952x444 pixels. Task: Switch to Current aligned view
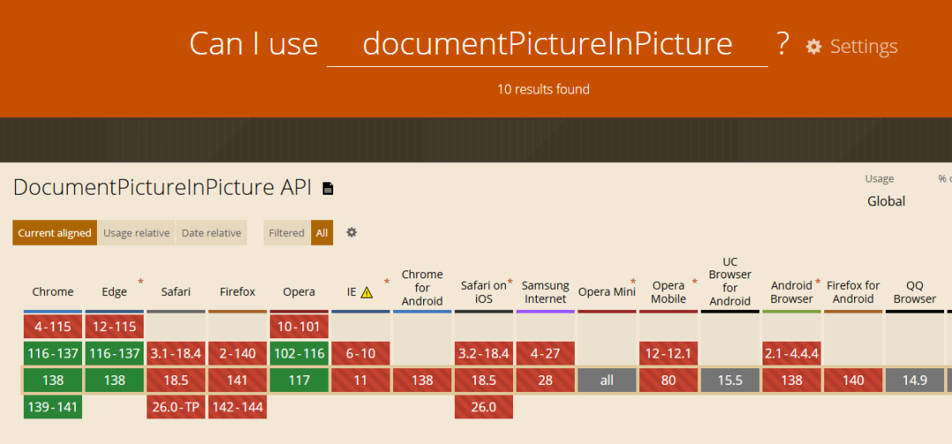click(x=55, y=233)
